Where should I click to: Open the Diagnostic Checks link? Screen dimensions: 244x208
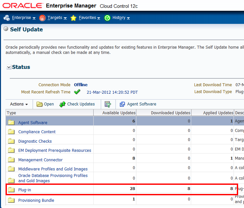pos(35,141)
